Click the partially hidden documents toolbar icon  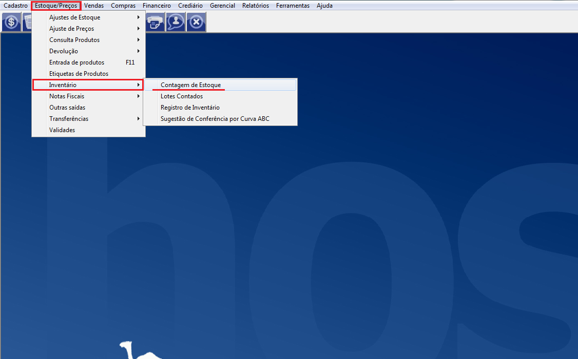pyautogui.click(x=27, y=22)
